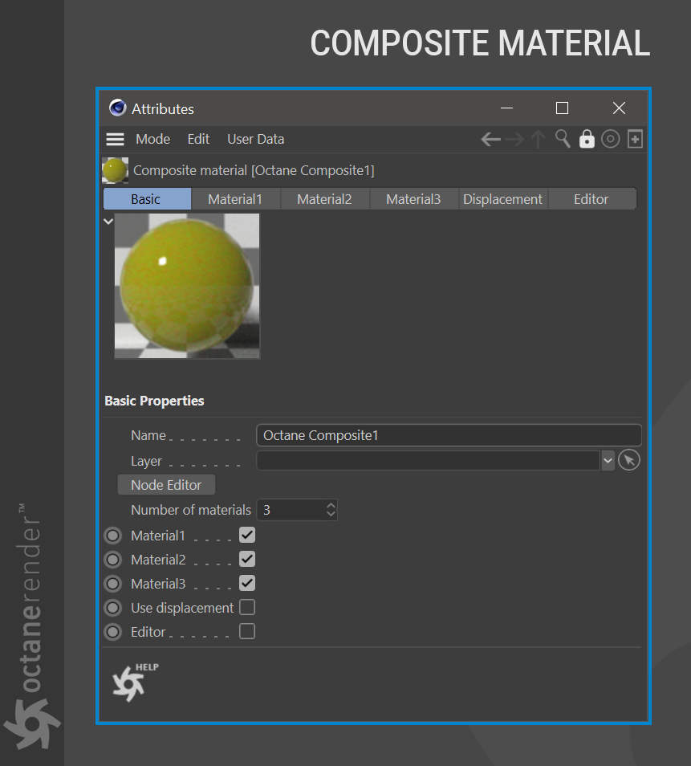Switch to the Displacement tab
Image resolution: width=691 pixels, height=766 pixels.
(x=503, y=199)
